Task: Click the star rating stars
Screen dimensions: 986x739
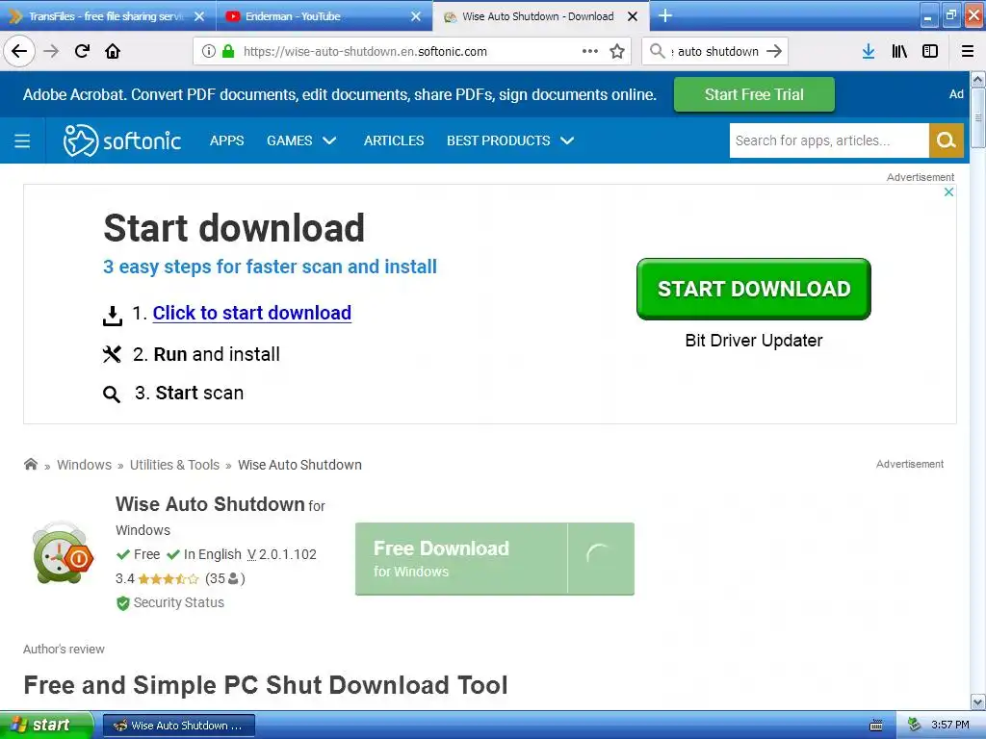Action: point(168,578)
